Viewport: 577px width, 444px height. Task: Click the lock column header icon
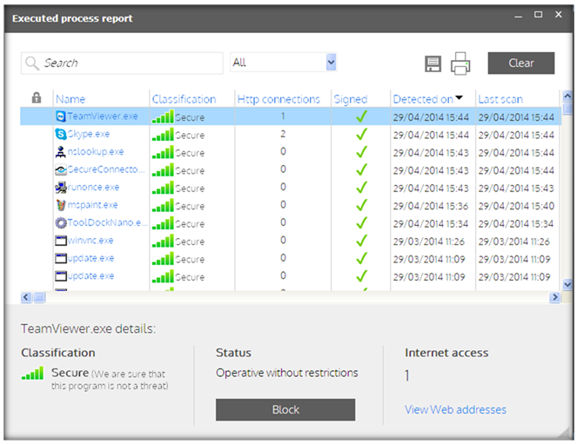[x=37, y=97]
